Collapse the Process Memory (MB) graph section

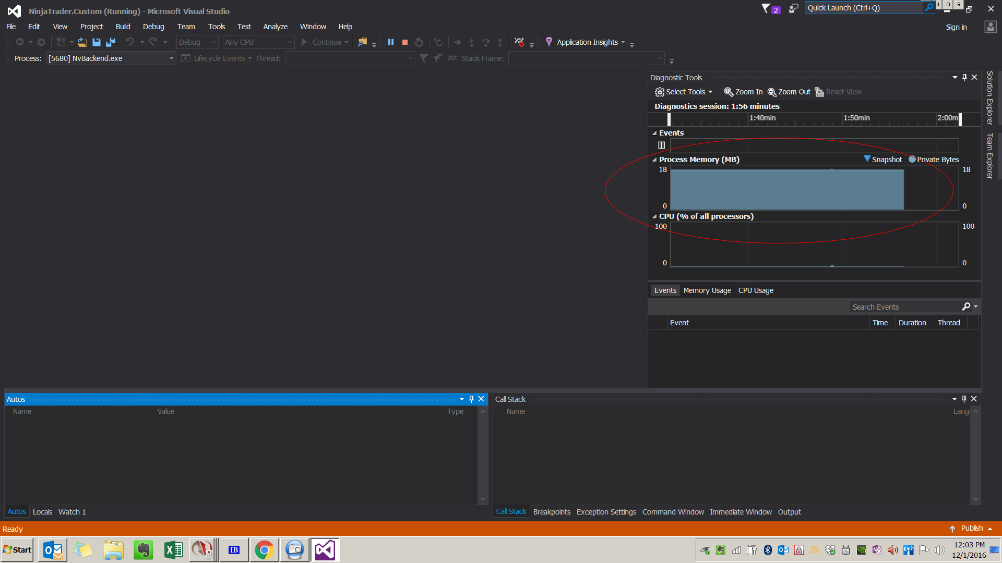pos(654,160)
